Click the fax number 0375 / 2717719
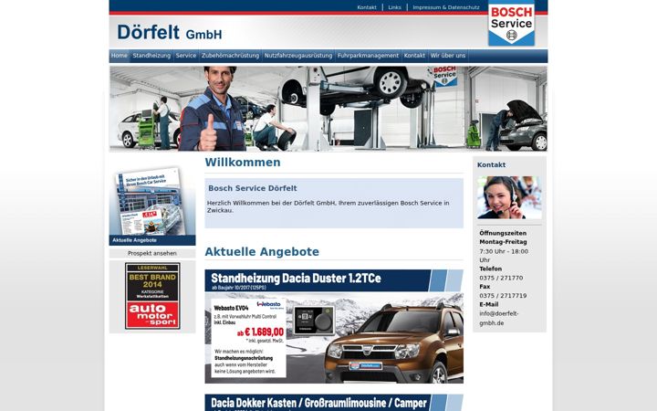 pos(503,296)
